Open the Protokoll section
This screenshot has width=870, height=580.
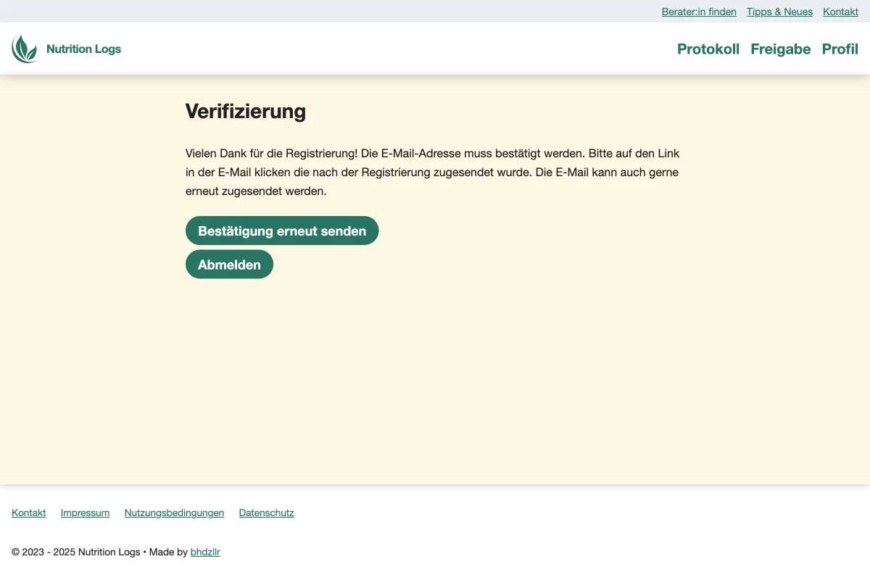click(708, 49)
